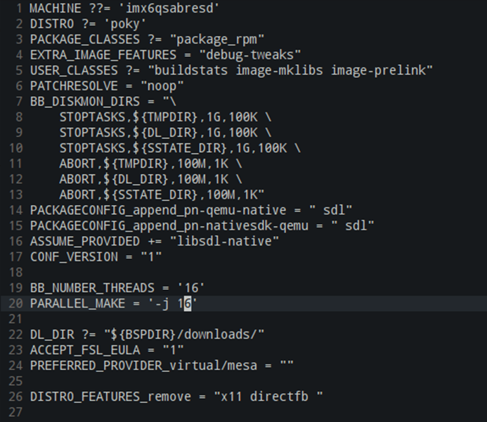Screen dimensions: 487x422
Task: Click the '16' value of BB_NUMBER_THREADS
Action: 191,288
